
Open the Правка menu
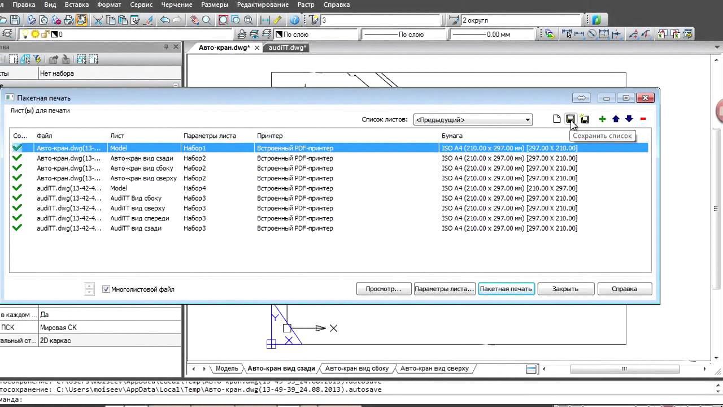click(x=24, y=5)
